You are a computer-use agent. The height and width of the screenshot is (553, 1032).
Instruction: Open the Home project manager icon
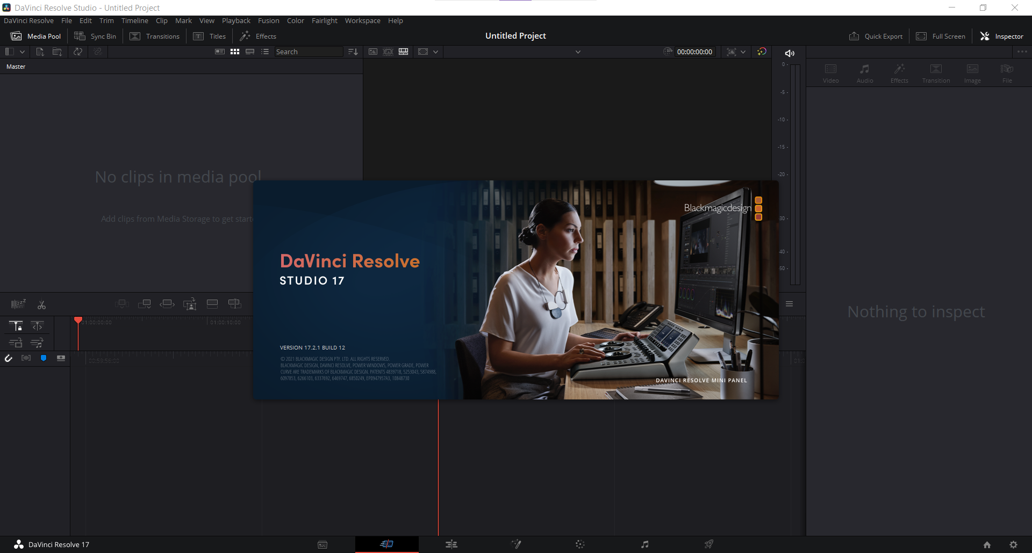tap(987, 544)
